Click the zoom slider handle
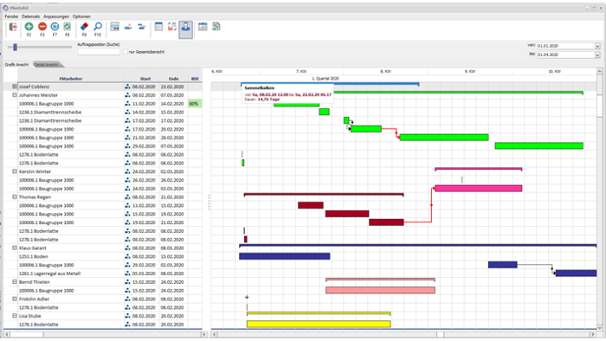 coord(15,47)
